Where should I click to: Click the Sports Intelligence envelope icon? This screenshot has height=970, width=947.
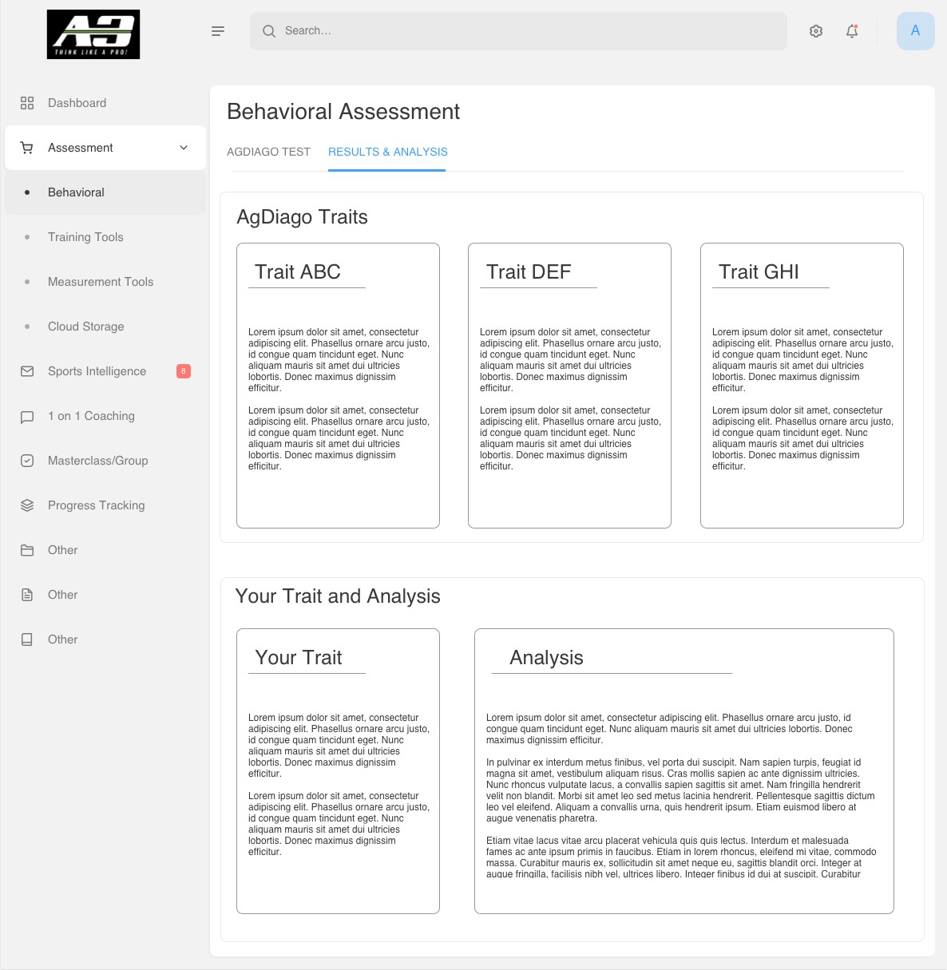(x=27, y=371)
